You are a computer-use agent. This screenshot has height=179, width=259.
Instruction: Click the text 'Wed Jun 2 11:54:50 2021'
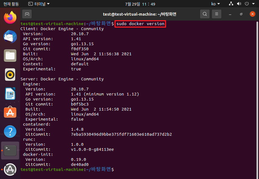click(x=101, y=109)
